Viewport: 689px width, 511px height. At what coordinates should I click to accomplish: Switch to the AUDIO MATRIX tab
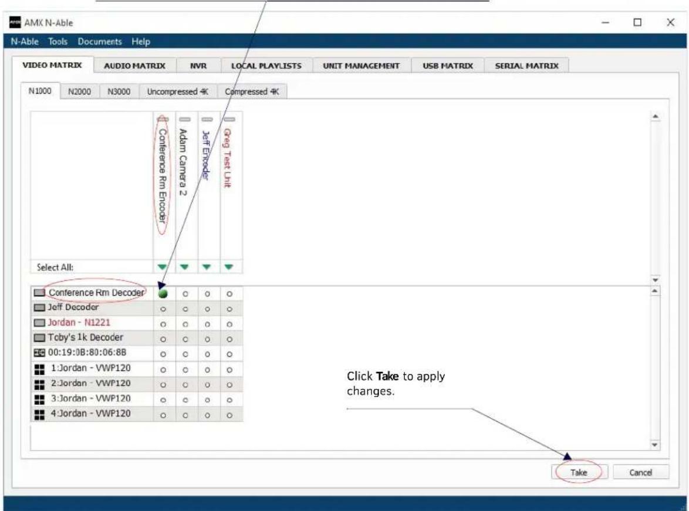coord(134,66)
